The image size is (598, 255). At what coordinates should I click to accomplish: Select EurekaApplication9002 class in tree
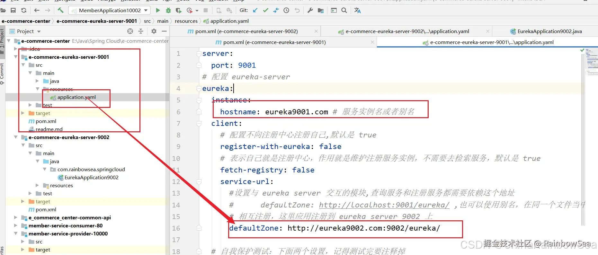point(91,177)
